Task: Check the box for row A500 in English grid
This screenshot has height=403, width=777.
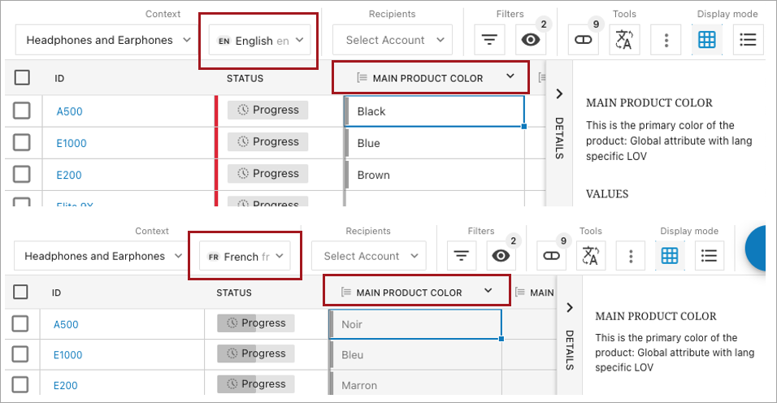Action: point(22,110)
